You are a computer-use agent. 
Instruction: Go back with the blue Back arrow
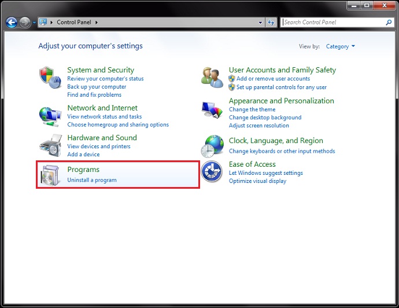click(12, 23)
